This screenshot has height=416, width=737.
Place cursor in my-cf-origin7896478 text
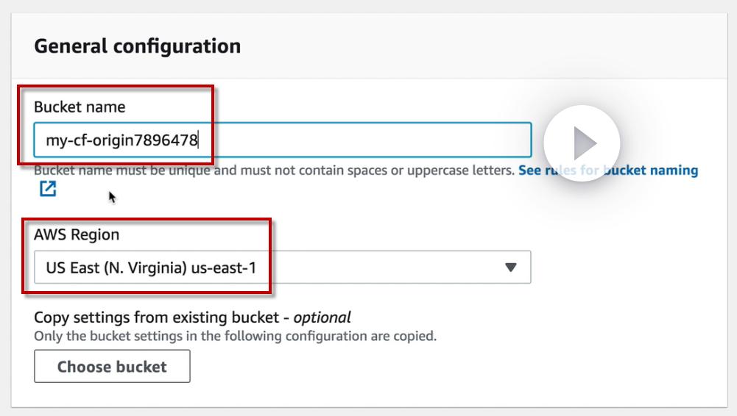pos(121,140)
